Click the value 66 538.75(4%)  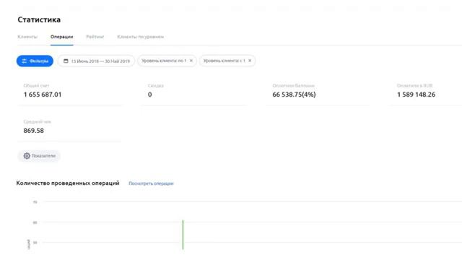click(x=294, y=95)
